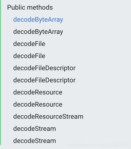Viewport: 131px width, 149px height.
Task: Open the decodeResourceStream method link
Action: 48,117
